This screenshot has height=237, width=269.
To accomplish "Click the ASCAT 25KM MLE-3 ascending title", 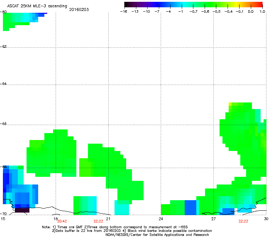I will pyautogui.click(x=37, y=6).
